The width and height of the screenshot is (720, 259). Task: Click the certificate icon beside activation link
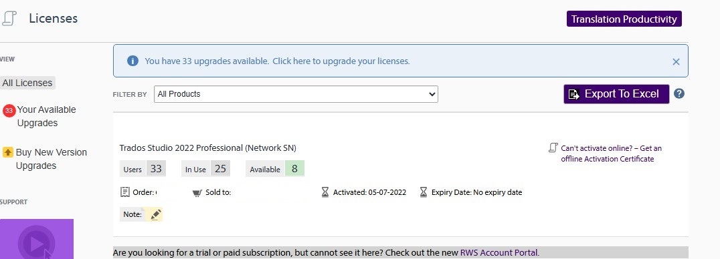click(x=553, y=148)
